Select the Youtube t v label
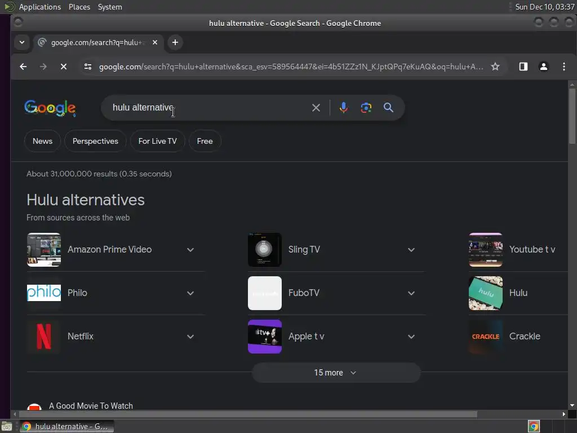577x433 pixels. pos(532,250)
